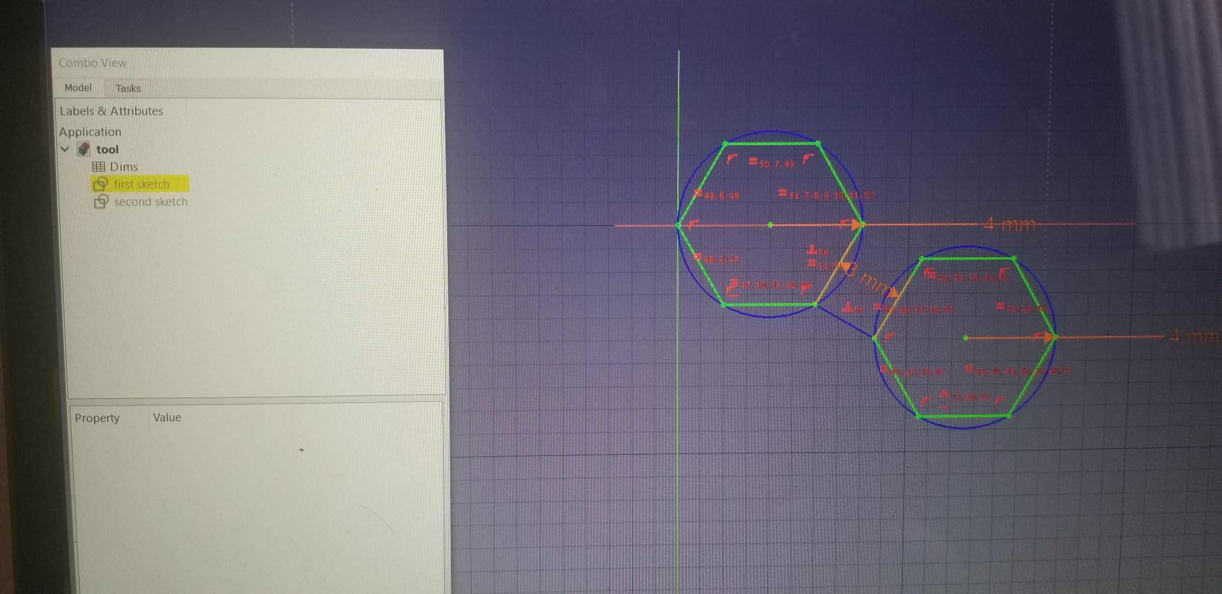Click the Dims spreadsheet icon in the tree
The image size is (1222, 594).
point(99,166)
